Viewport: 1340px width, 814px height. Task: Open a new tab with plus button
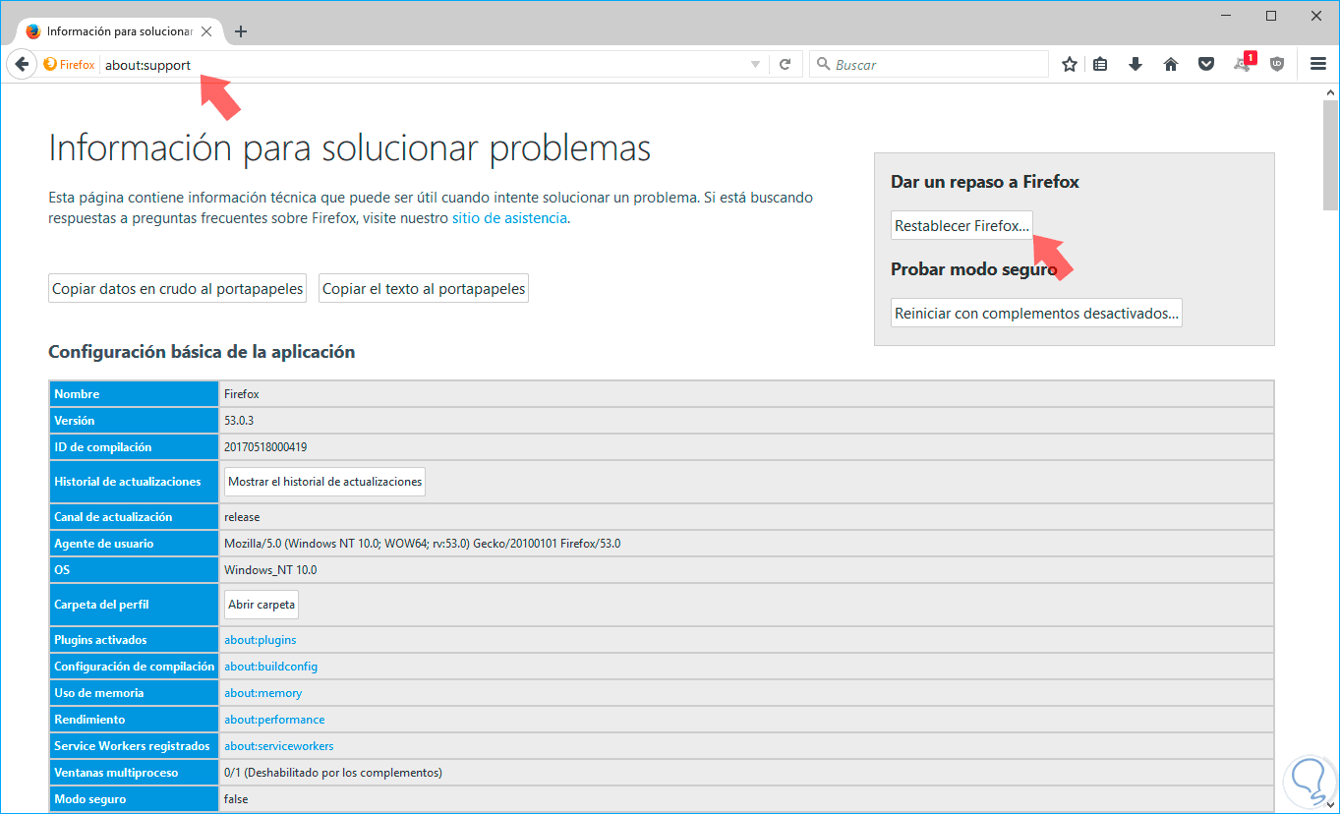point(241,31)
